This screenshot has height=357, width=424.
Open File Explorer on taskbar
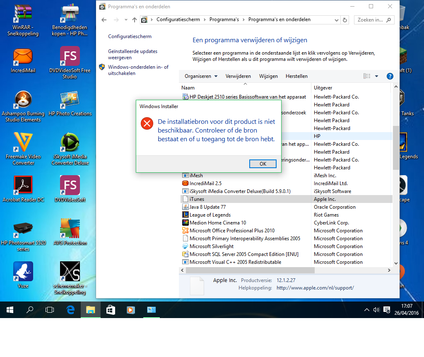point(91,310)
